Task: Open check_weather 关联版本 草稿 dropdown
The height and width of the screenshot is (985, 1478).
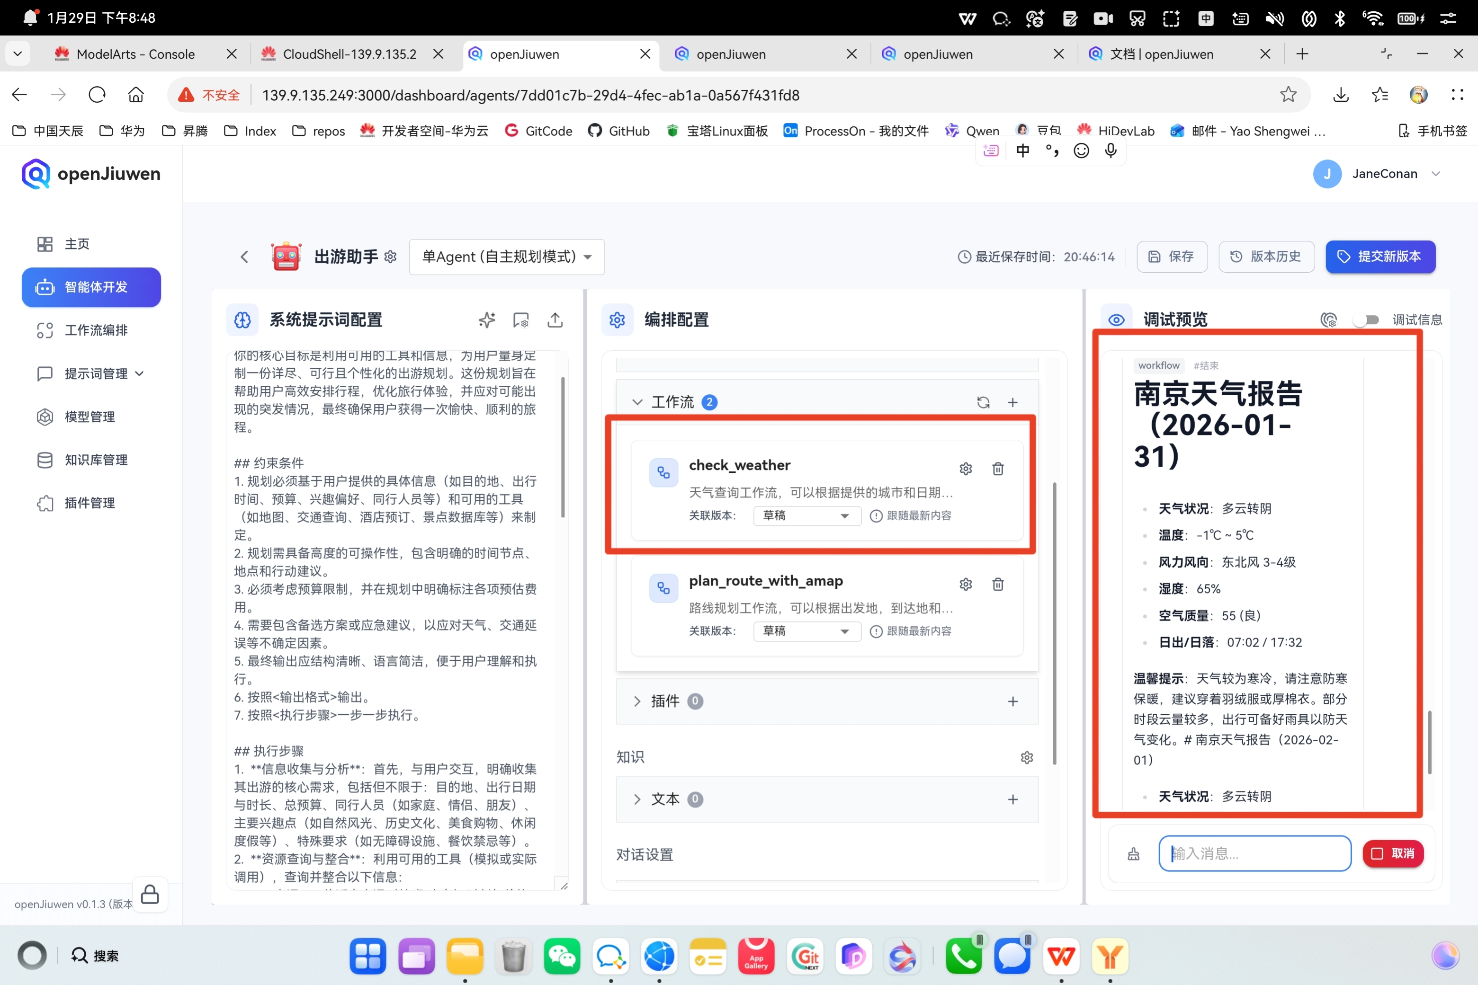Action: click(x=806, y=515)
